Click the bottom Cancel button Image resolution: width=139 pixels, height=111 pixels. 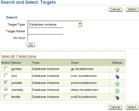(115, 107)
